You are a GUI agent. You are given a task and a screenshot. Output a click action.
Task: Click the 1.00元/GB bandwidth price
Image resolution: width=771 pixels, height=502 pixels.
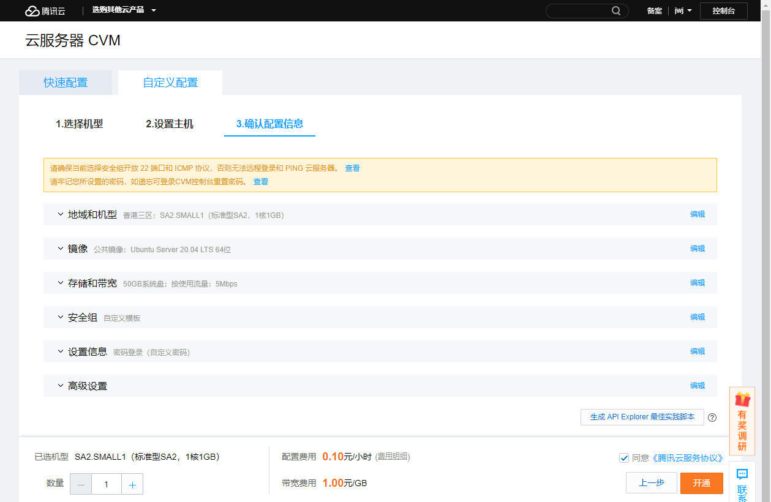[344, 483]
